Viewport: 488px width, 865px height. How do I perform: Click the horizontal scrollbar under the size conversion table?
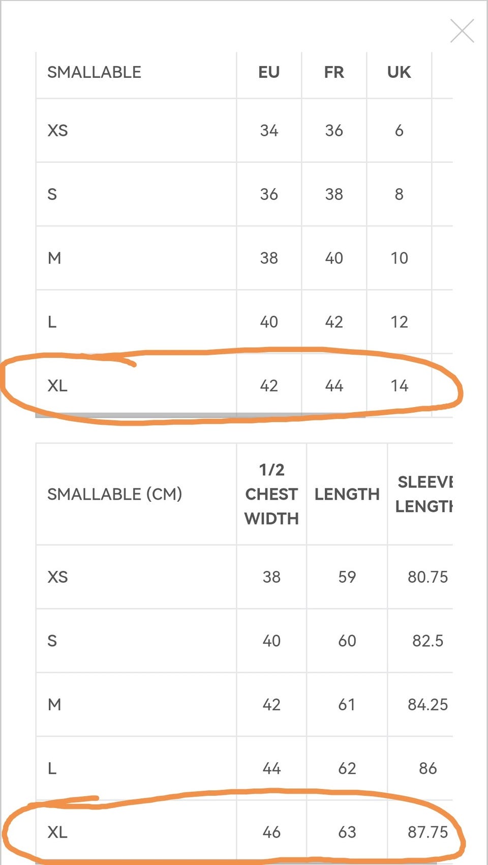(200, 415)
